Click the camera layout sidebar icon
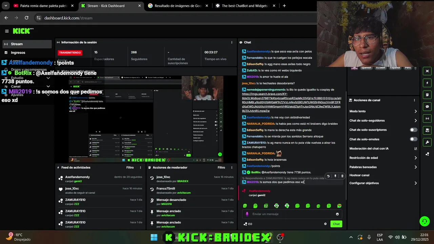Image resolution: width=434 pixels, height=244 pixels. (427, 130)
